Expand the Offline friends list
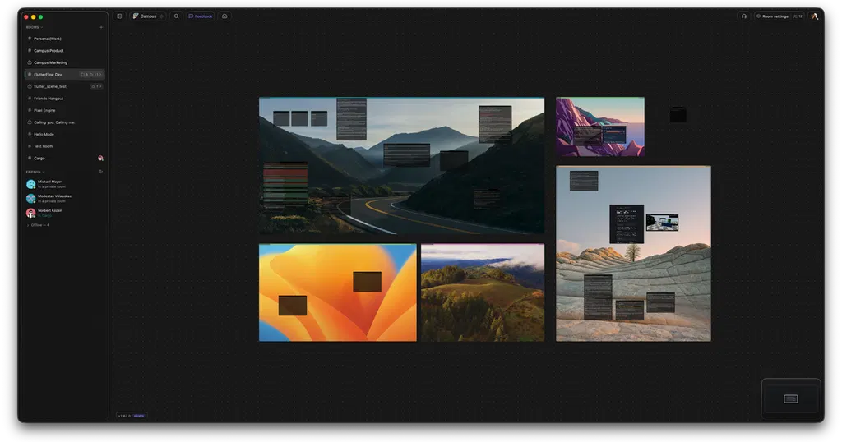Image resolution: width=842 pixels, height=442 pixels. pyautogui.click(x=38, y=225)
